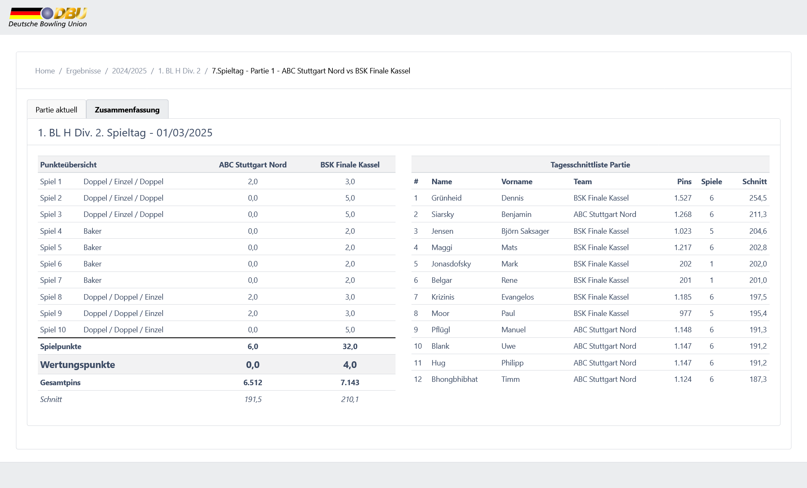Click the Gesamtpins value 7.143
This screenshot has width=807, height=488.
[x=350, y=383]
